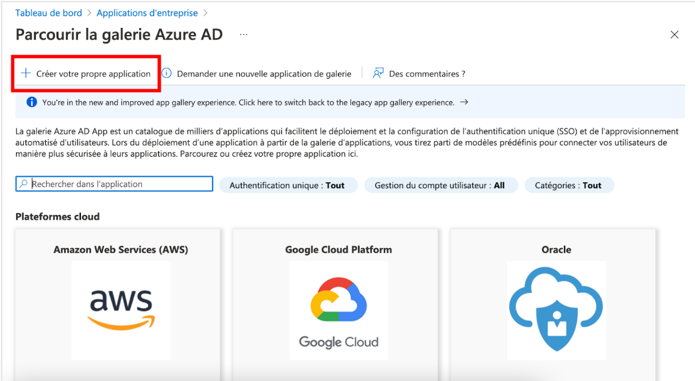The width and height of the screenshot is (695, 381).
Task: Click the Rechercher dans l'application search box
Action: point(113,183)
